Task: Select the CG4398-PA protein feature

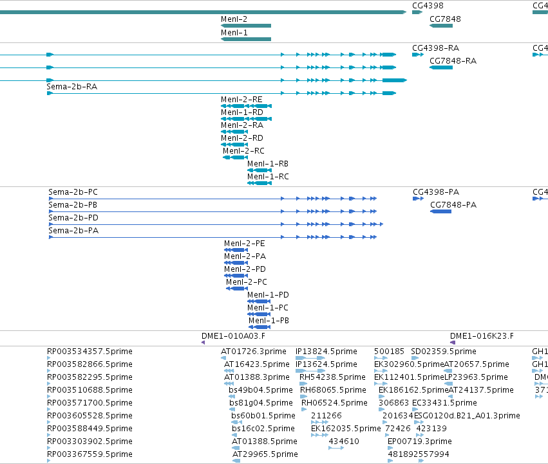Action: click(x=419, y=199)
